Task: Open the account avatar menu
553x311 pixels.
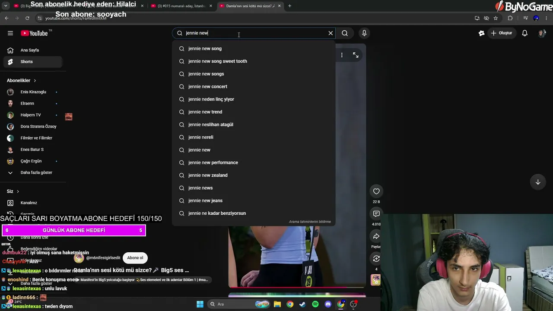Action: (542, 33)
